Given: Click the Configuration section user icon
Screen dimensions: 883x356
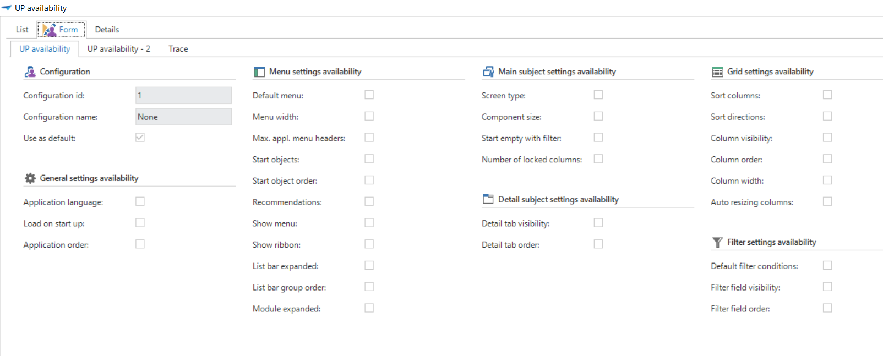Looking at the screenshot, I should [x=30, y=72].
